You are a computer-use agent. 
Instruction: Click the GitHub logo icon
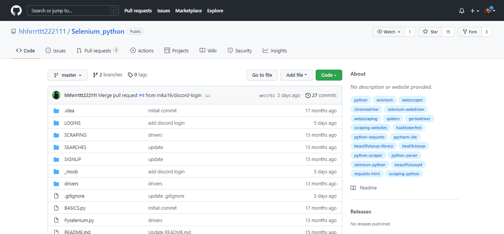(16, 10)
